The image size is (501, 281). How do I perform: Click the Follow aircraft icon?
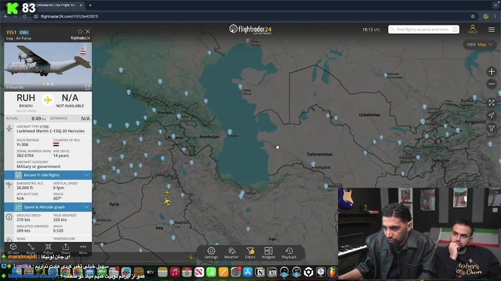[x=48, y=249]
